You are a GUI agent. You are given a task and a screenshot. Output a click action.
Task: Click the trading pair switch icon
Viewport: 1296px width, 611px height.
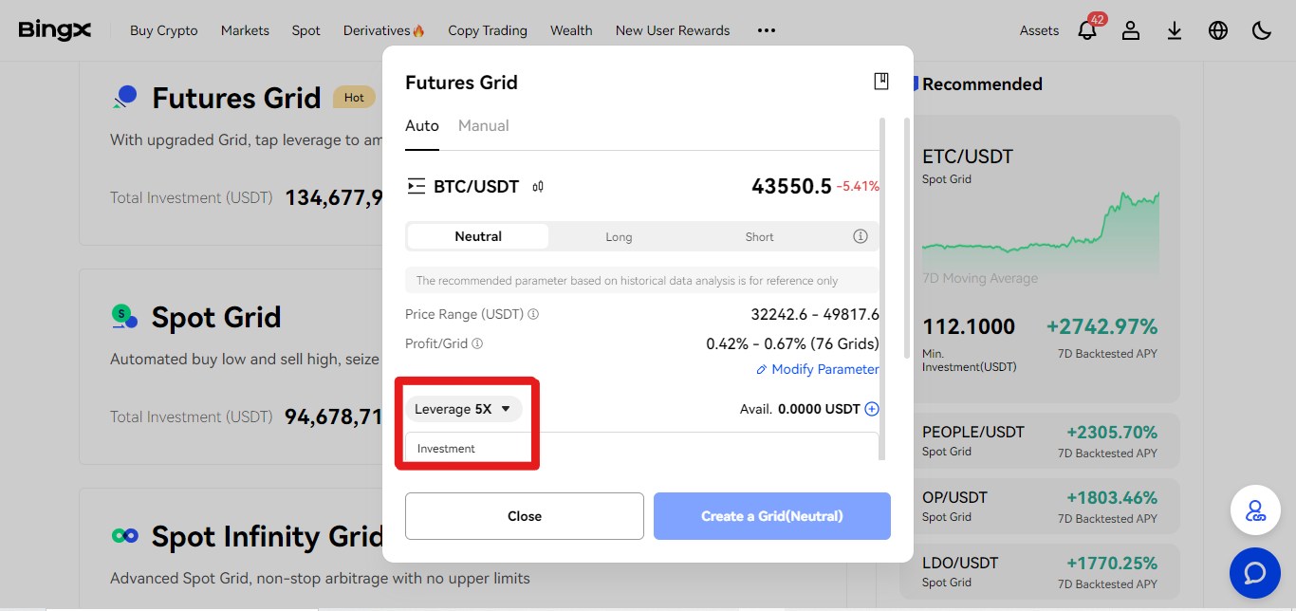click(x=416, y=186)
